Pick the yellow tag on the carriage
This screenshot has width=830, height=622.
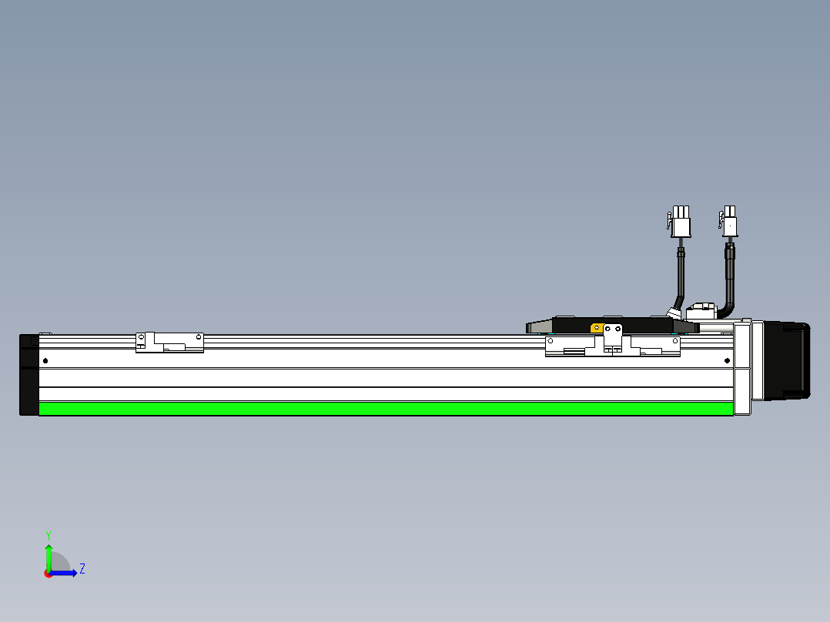(x=597, y=328)
